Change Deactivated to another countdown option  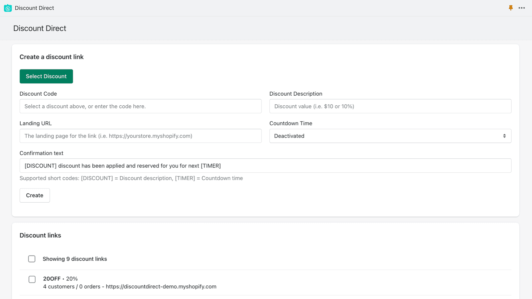[390, 136]
